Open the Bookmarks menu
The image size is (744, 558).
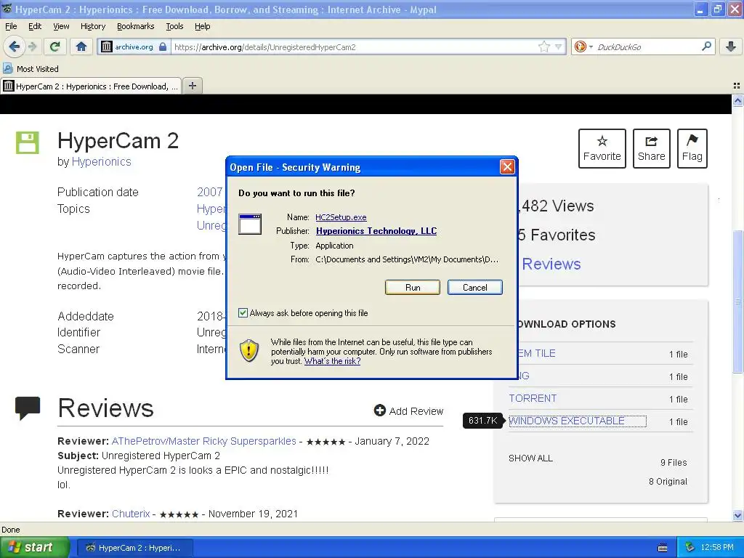coord(136,26)
